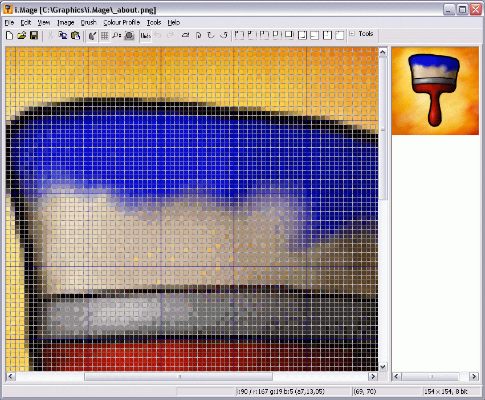Cut selection with scissors icon
Screen dimensions: 485x400
coord(50,35)
